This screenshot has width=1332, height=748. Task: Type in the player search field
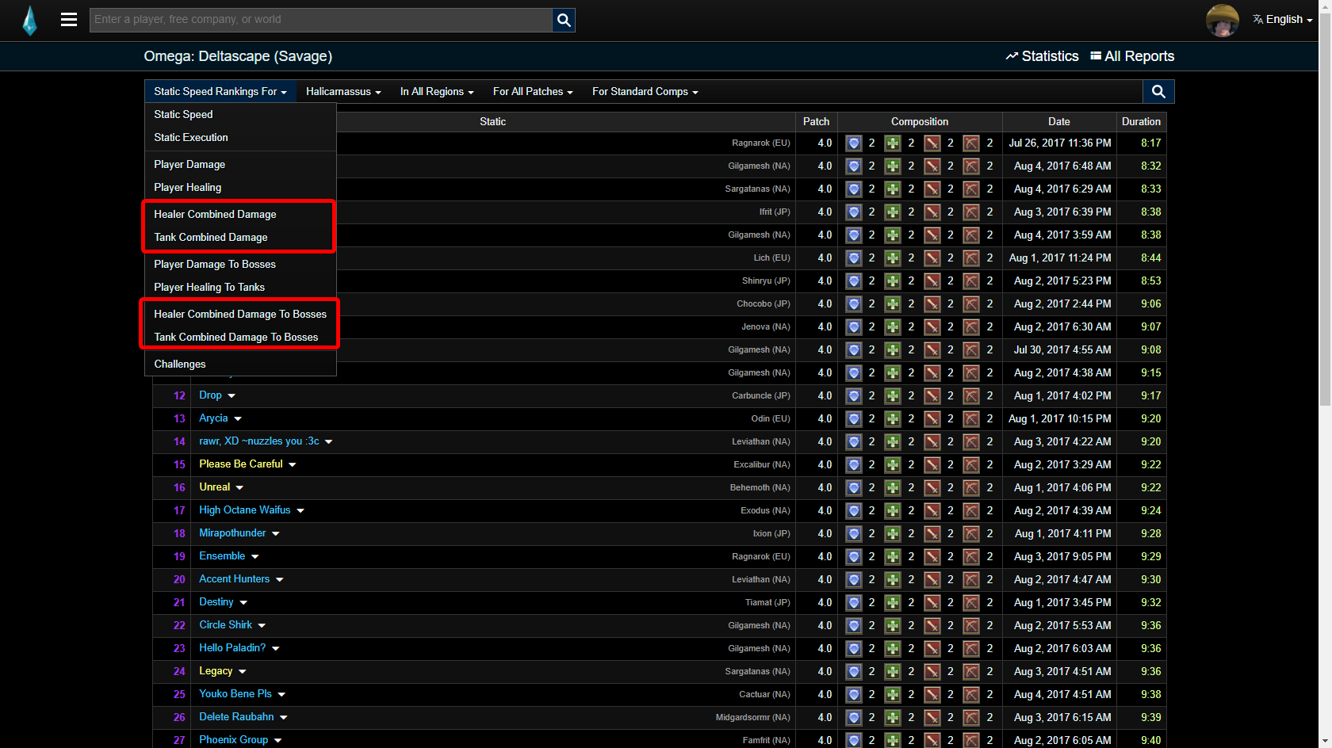(321, 20)
